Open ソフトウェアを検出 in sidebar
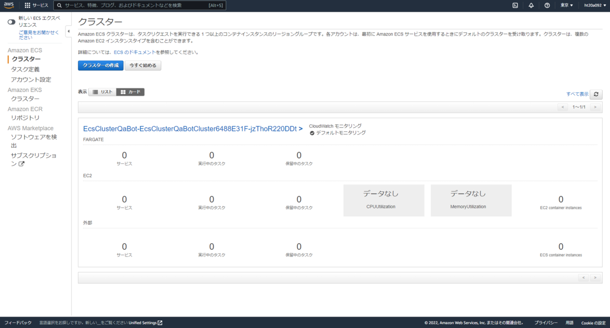 click(34, 141)
